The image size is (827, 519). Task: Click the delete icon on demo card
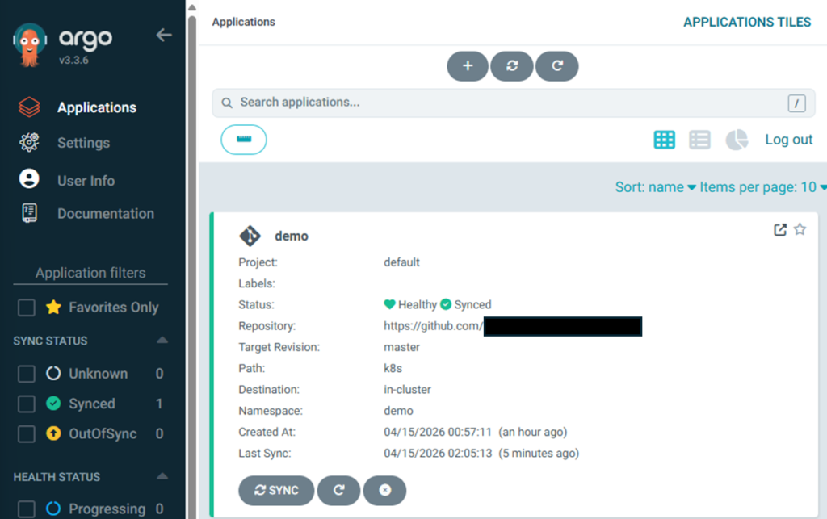pos(384,490)
